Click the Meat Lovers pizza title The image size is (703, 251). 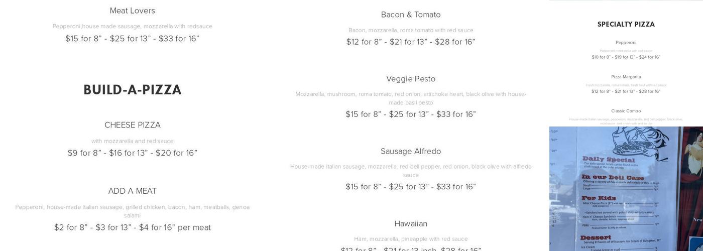(x=132, y=11)
